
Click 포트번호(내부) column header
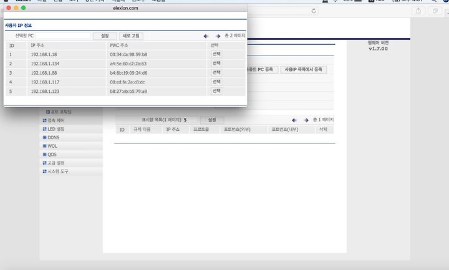[285, 130]
